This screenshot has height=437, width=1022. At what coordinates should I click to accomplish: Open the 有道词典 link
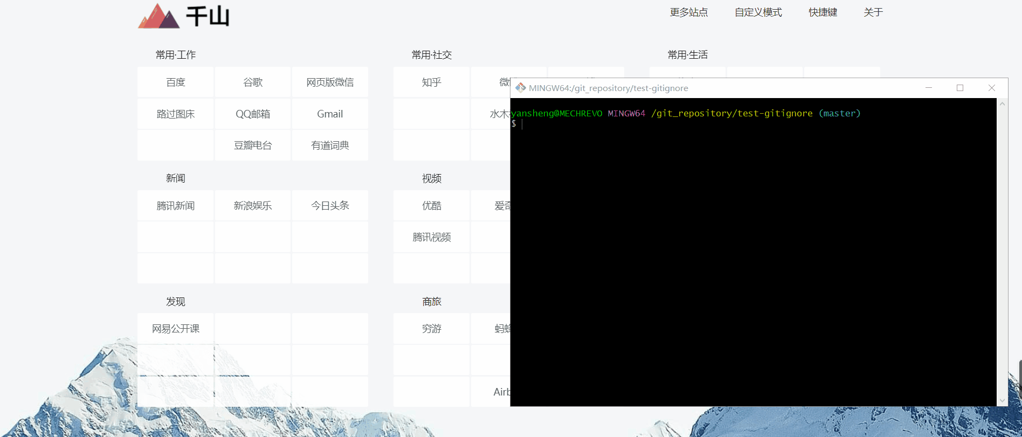pos(330,145)
